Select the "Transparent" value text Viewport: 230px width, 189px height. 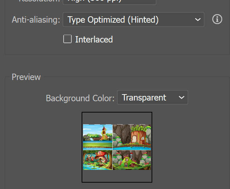pyautogui.click(x=144, y=98)
